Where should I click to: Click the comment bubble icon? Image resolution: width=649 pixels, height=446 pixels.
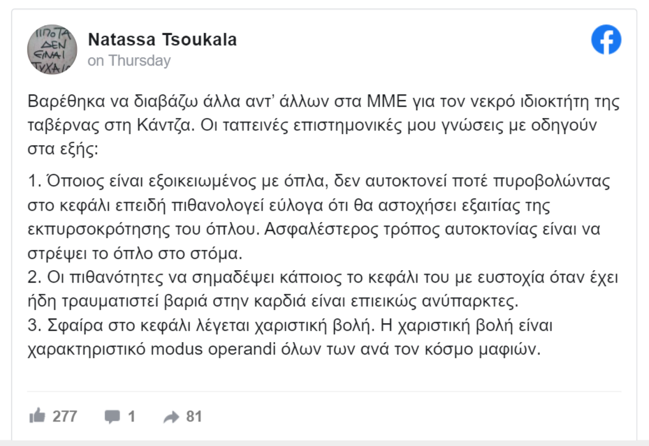(x=112, y=417)
